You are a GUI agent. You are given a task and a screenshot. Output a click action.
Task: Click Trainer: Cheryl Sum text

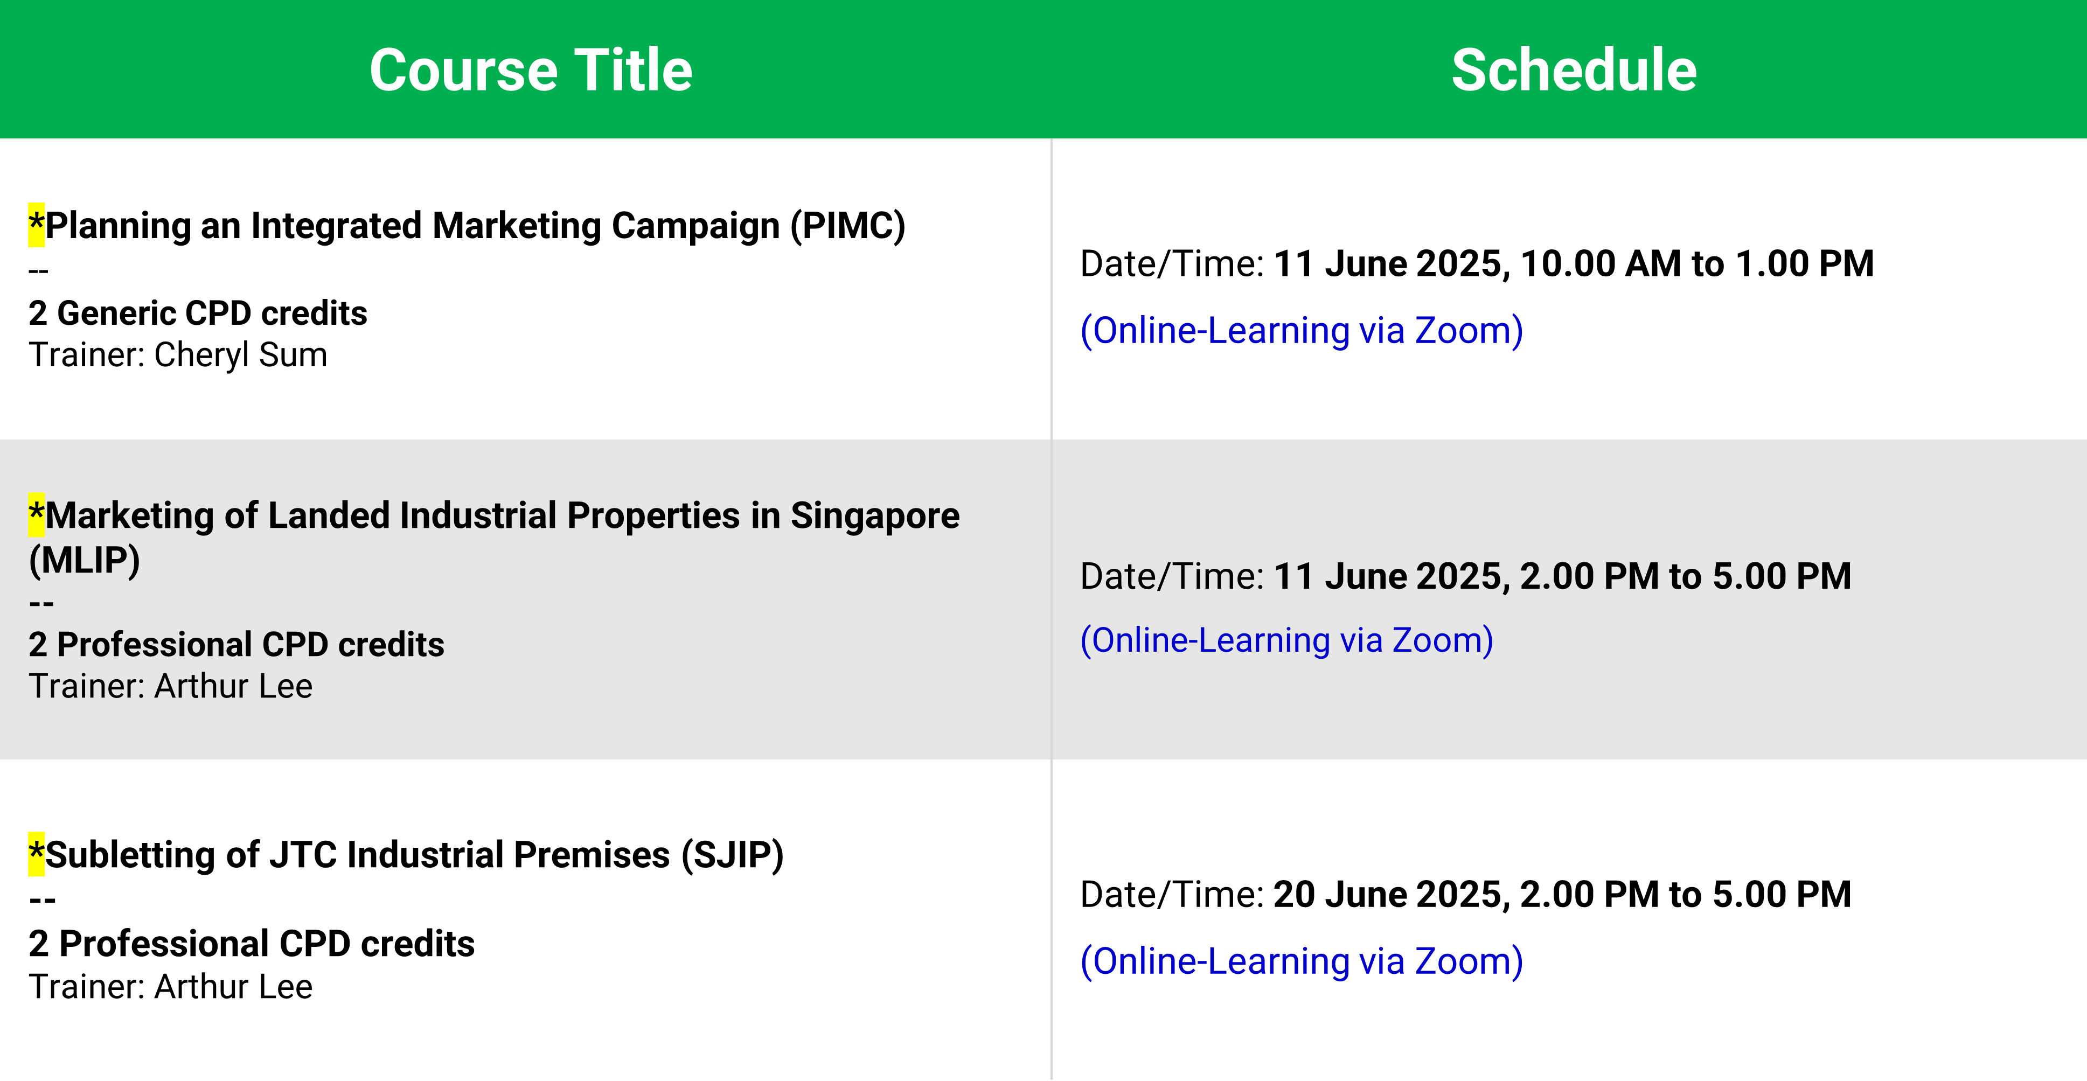pyautogui.click(x=178, y=355)
